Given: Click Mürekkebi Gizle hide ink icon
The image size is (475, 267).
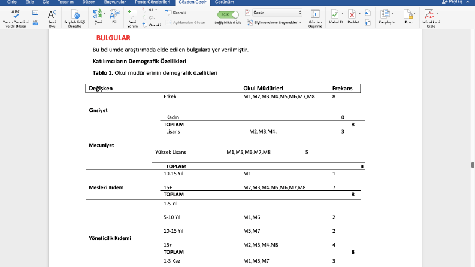Looking at the screenshot, I should click(429, 14).
